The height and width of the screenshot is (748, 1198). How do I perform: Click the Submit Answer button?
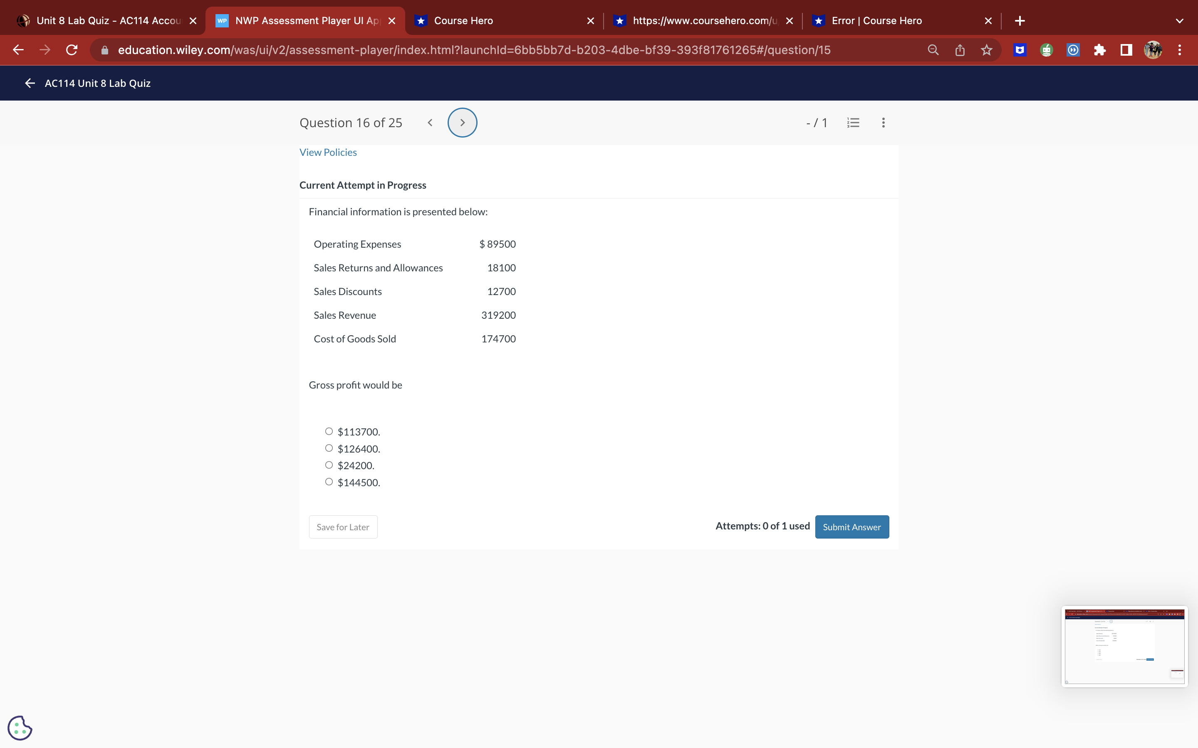pyautogui.click(x=851, y=527)
